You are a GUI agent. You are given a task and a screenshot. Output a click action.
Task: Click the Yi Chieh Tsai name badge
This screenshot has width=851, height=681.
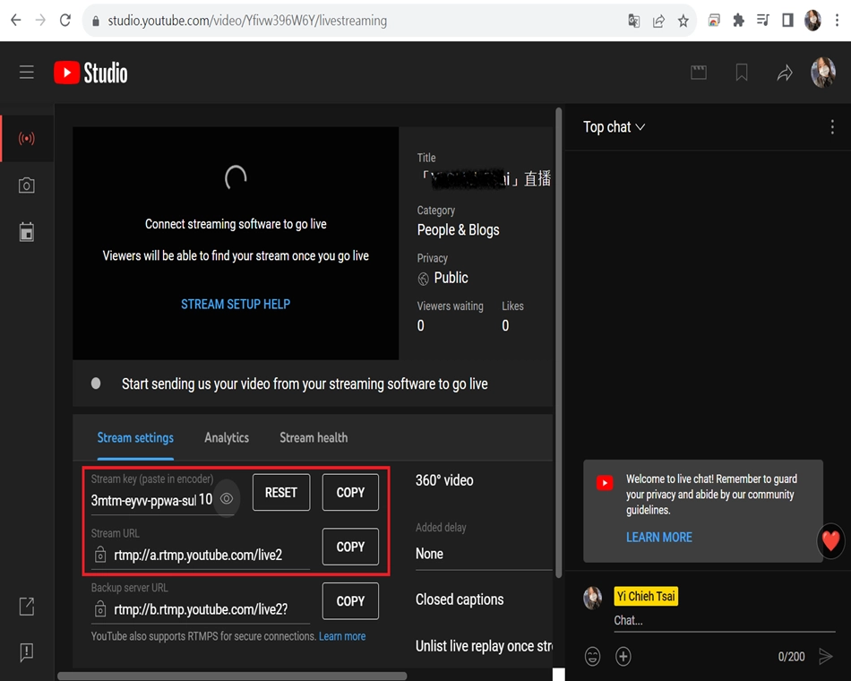point(646,596)
